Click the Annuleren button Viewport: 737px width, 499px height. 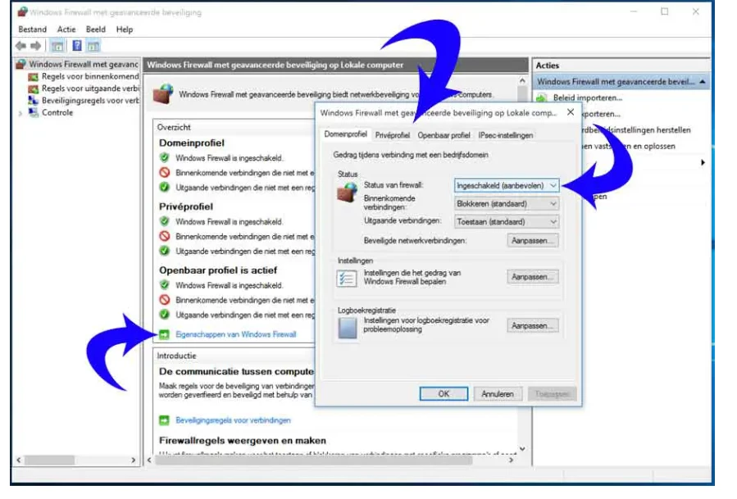(498, 394)
